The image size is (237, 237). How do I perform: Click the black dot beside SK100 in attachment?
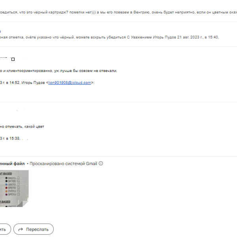click(x=6, y=181)
